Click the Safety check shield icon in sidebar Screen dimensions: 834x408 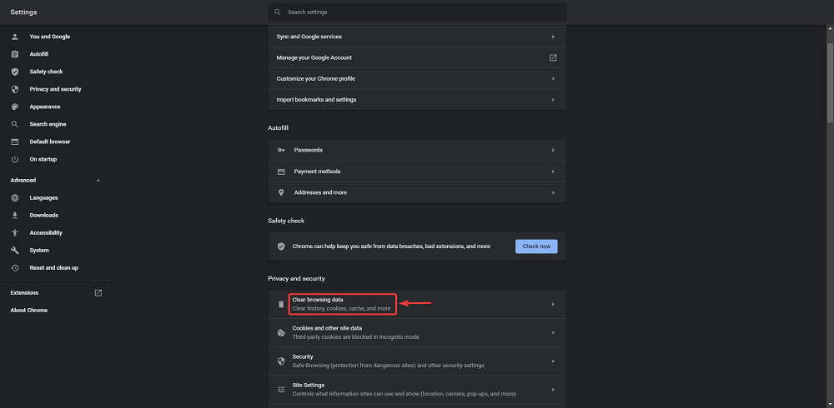[x=15, y=72]
